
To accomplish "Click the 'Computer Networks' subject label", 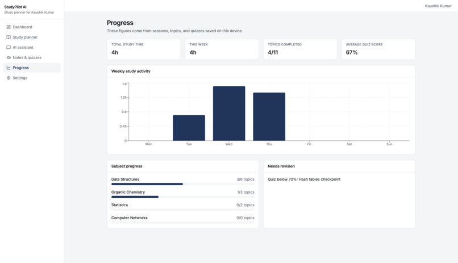I will [130, 218].
